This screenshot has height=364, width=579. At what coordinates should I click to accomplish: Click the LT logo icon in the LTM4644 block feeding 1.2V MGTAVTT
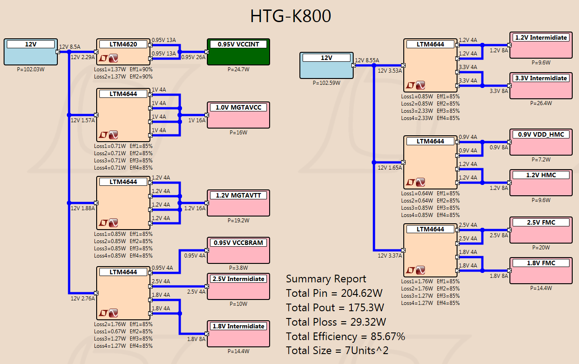click(103, 223)
